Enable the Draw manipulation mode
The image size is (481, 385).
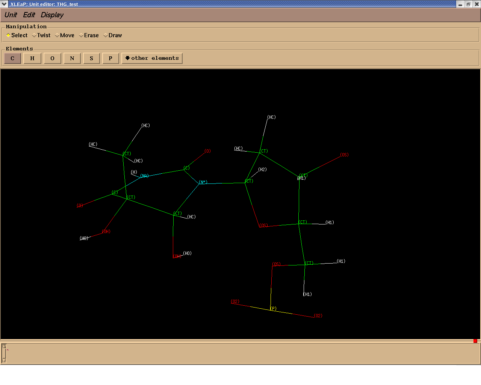click(x=113, y=35)
